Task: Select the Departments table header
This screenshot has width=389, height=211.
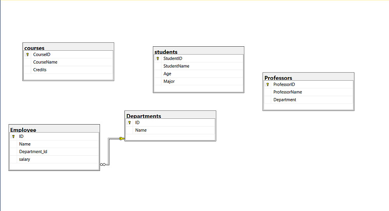Action: 170,115
